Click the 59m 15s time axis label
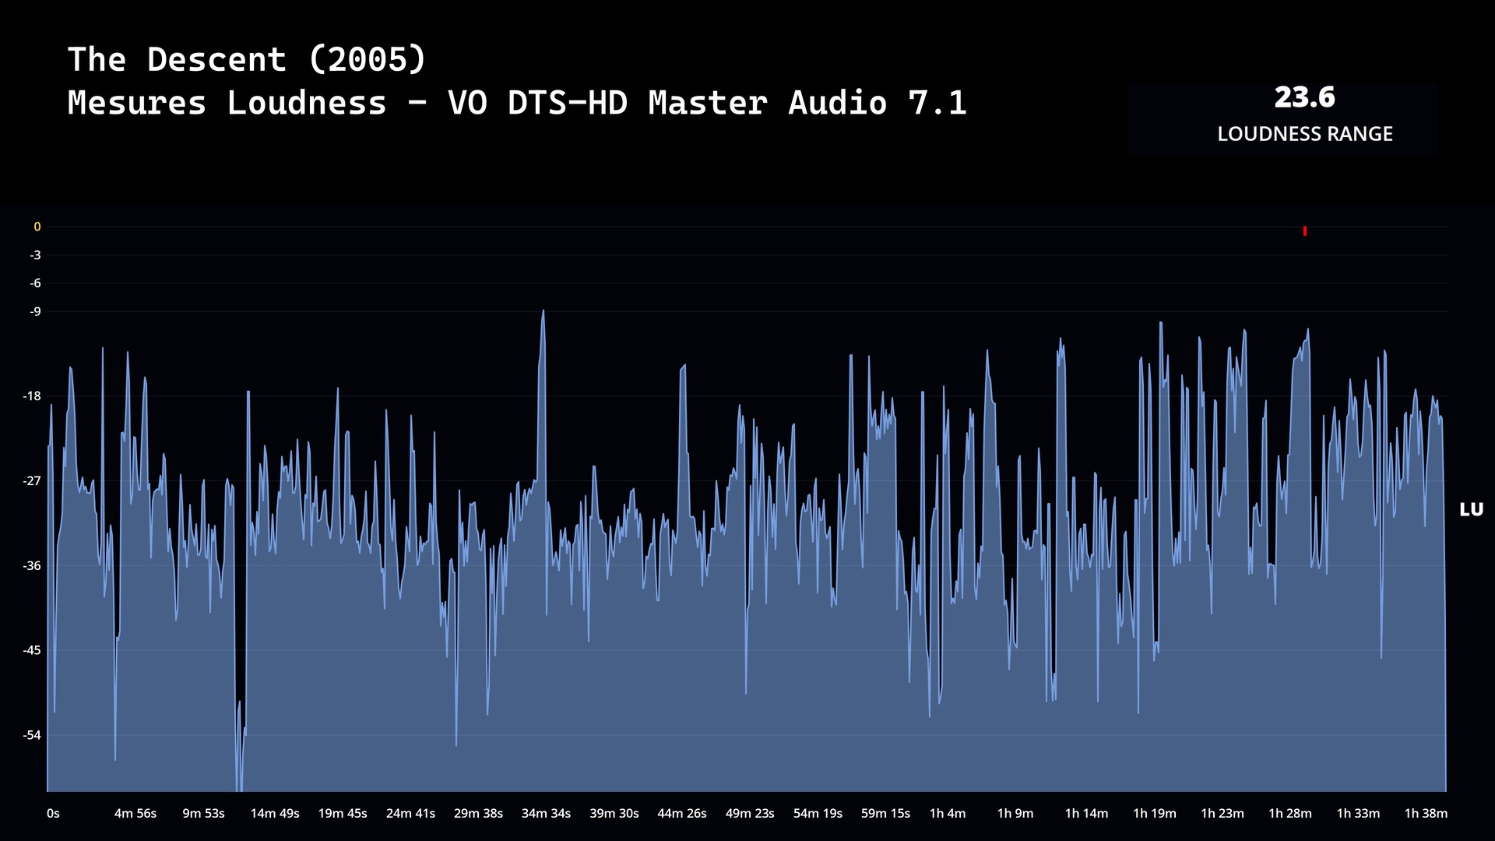This screenshot has width=1495, height=841. point(885,813)
